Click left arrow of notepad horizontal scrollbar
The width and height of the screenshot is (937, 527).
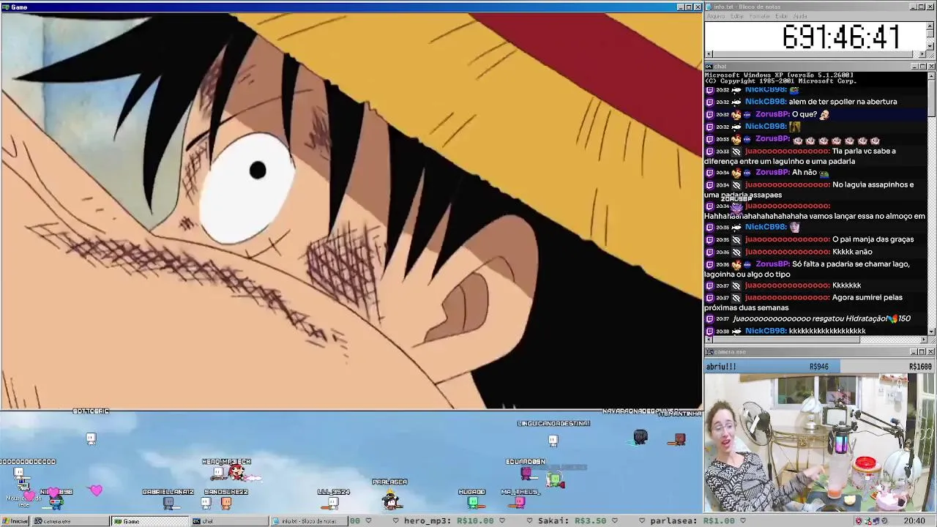pyautogui.click(x=709, y=54)
